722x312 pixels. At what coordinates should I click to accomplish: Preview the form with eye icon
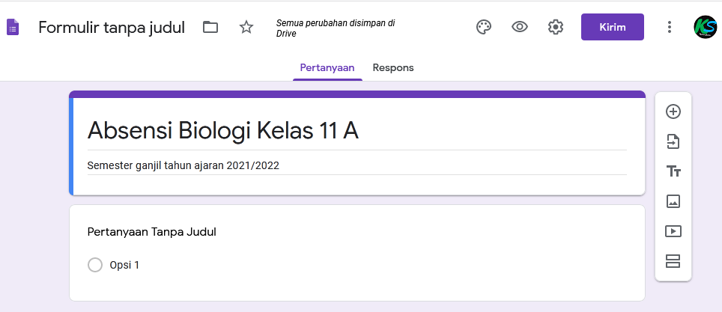coord(519,27)
